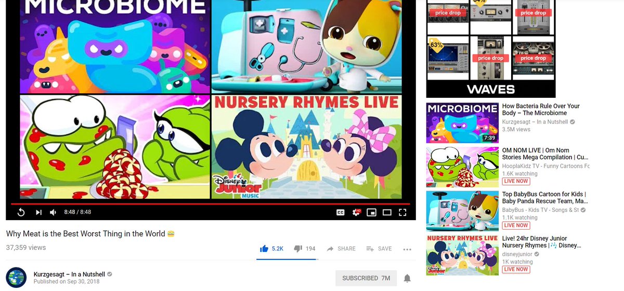The width and height of the screenshot is (624, 291).
Task: Click the 'disneyjunior' channel name
Action: tap(517, 254)
